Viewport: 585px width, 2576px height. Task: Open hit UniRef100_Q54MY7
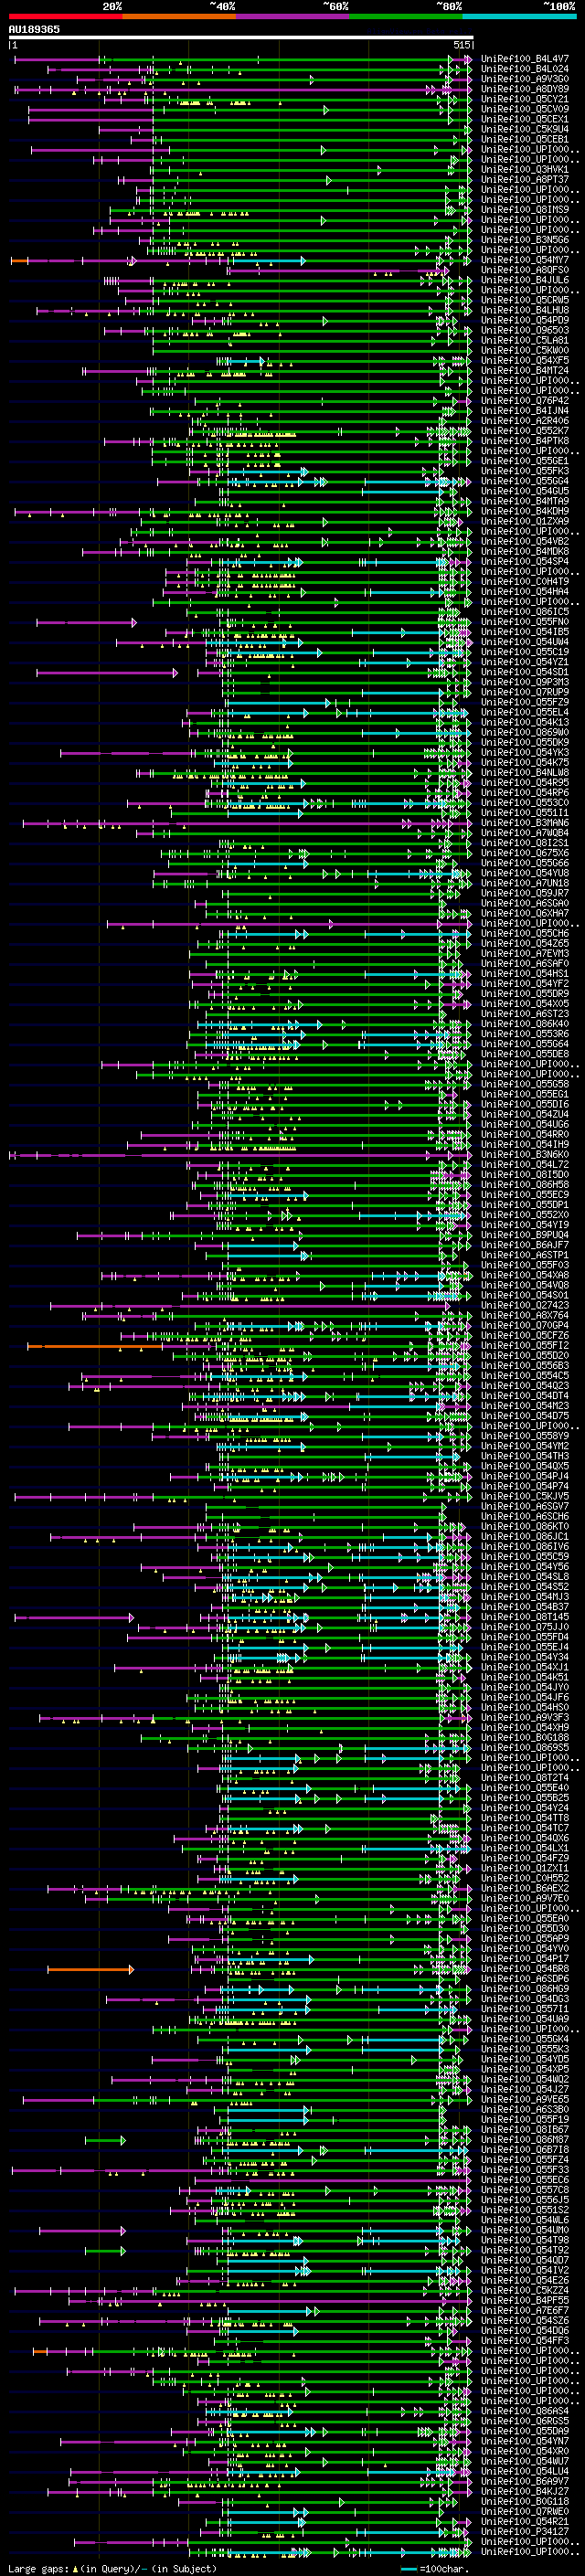pos(525,260)
